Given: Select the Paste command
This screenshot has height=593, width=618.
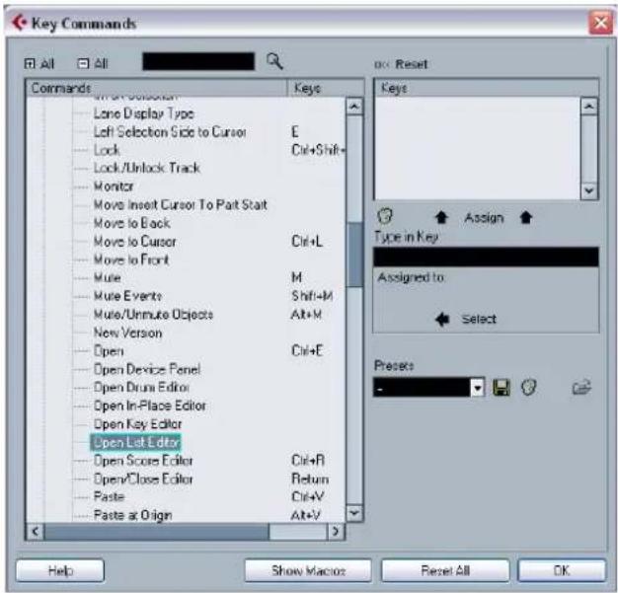Looking at the screenshot, I should (x=109, y=496).
